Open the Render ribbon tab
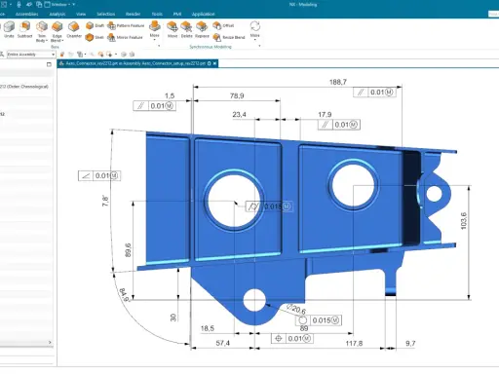 coord(133,14)
